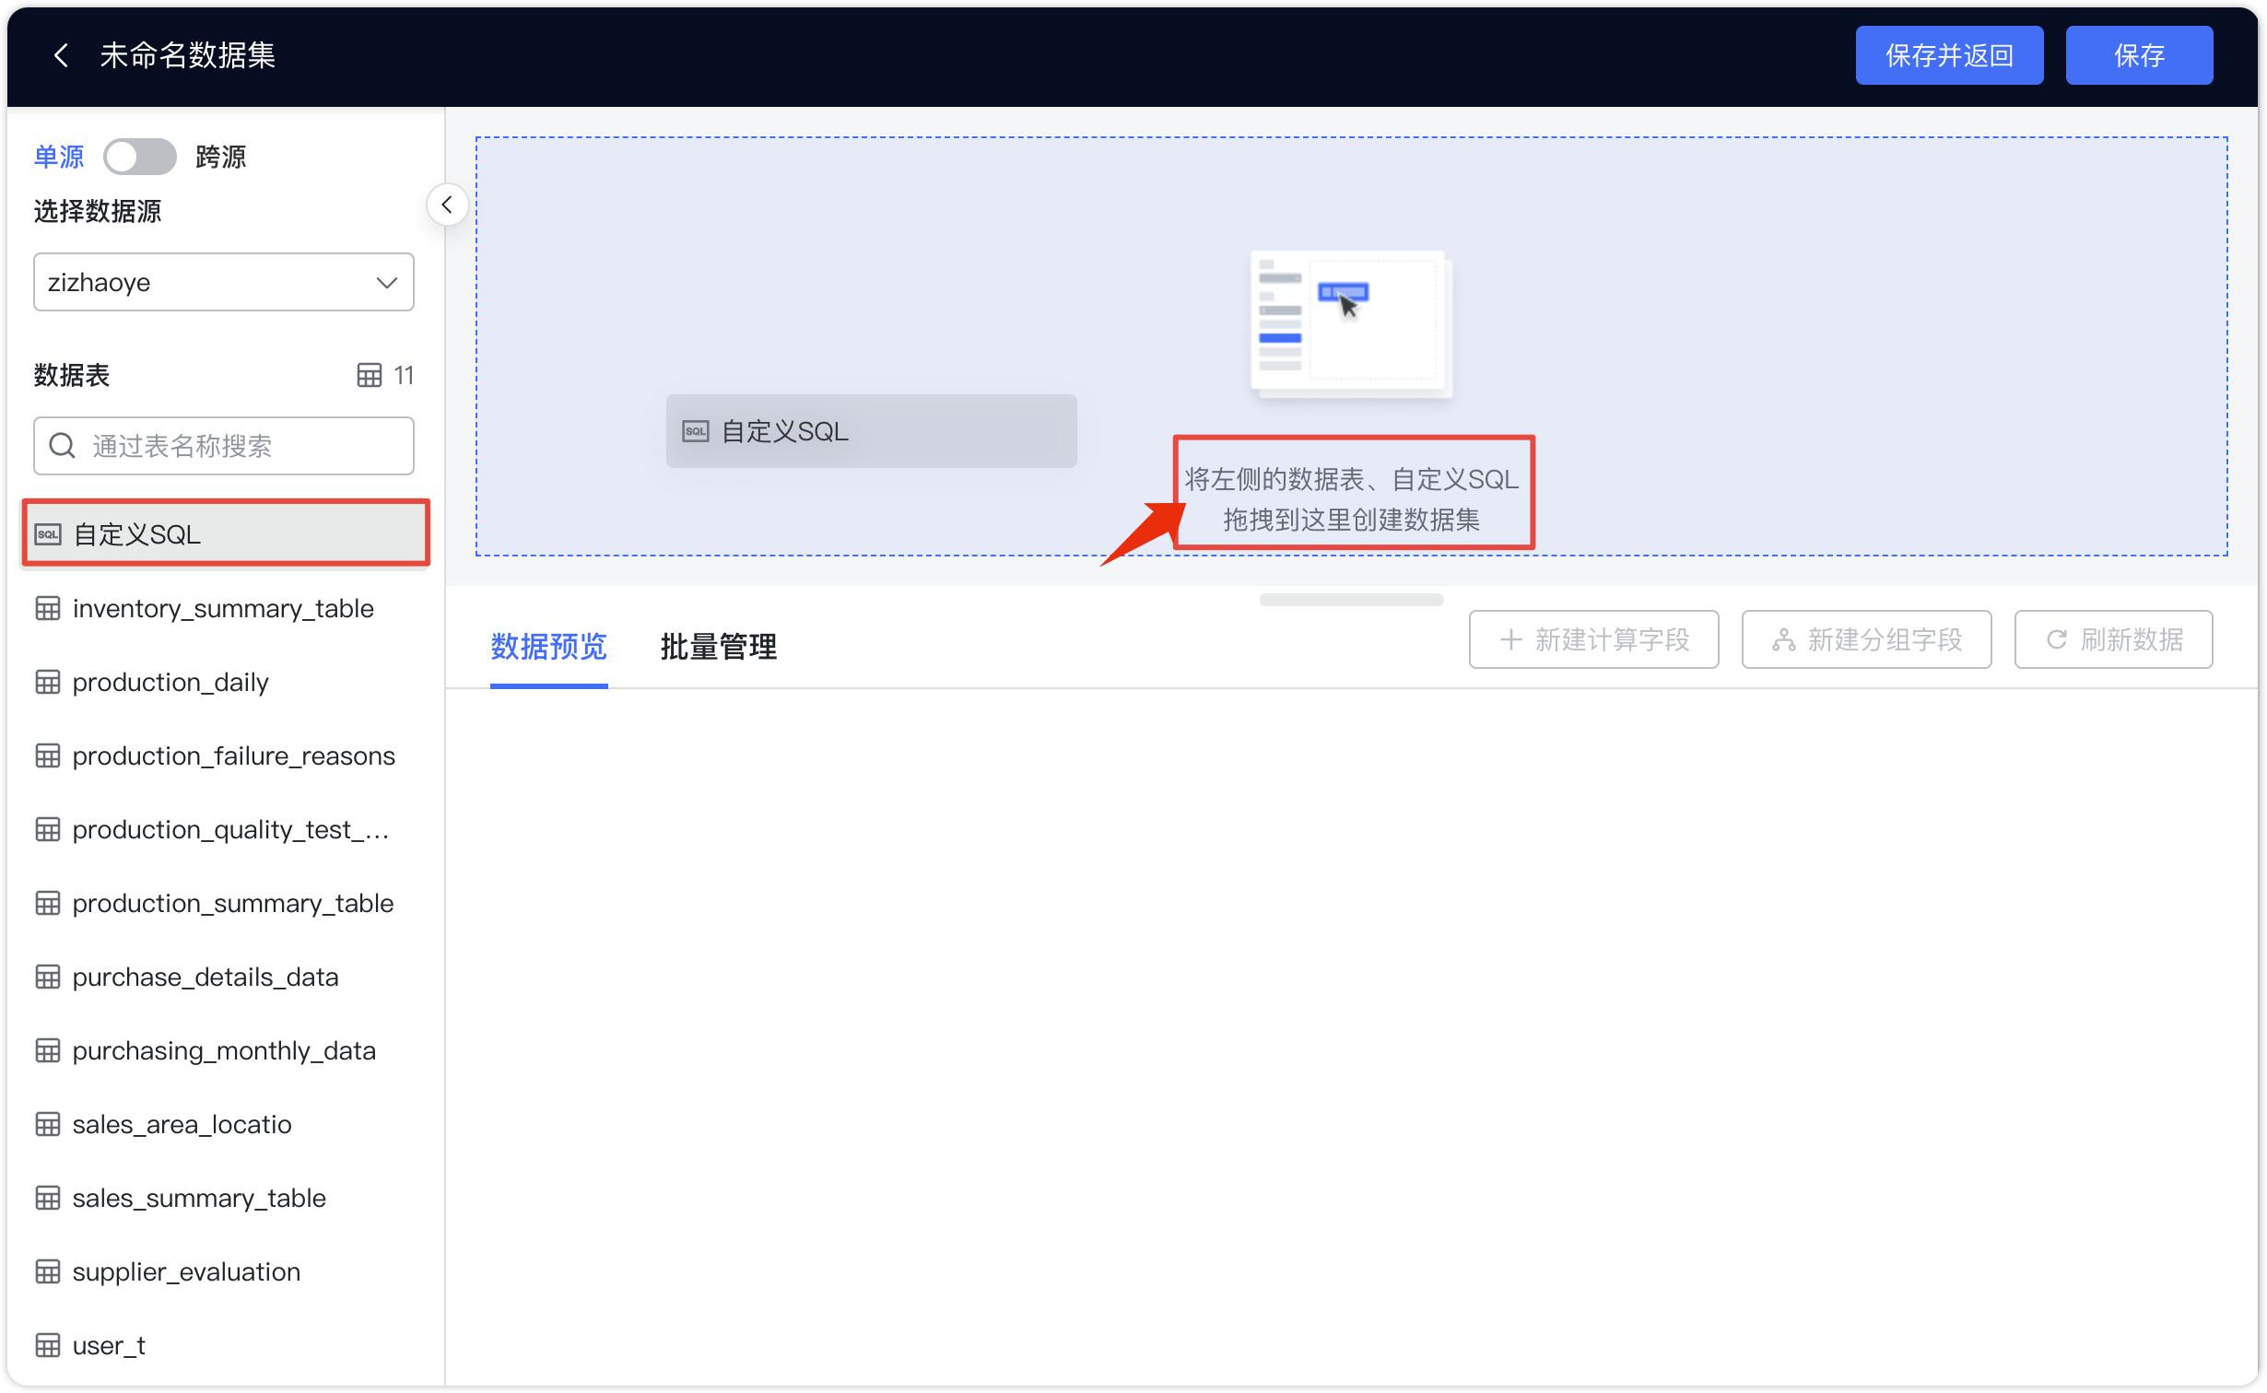Image resolution: width=2267 pixels, height=1393 pixels.
Task: Select the purchasing_monthly_data table
Action: tap(226, 1050)
